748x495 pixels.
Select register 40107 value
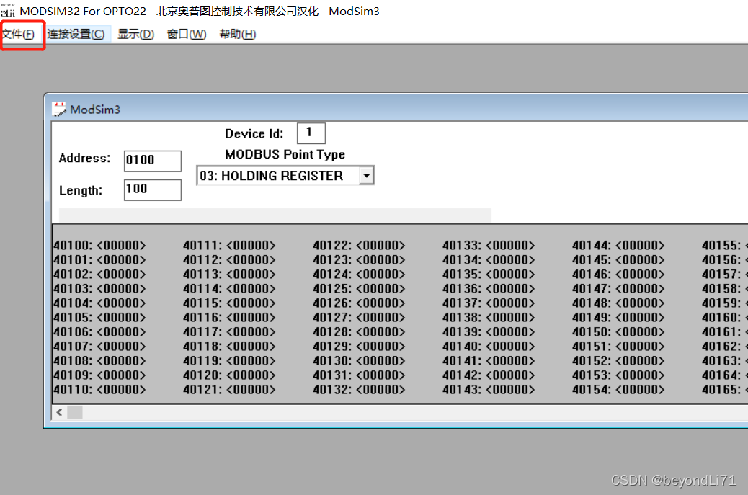[121, 347]
